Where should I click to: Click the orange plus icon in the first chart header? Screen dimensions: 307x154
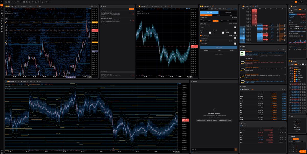(37, 6)
